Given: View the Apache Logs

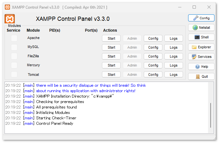Looking at the screenshot, I should [x=174, y=38].
